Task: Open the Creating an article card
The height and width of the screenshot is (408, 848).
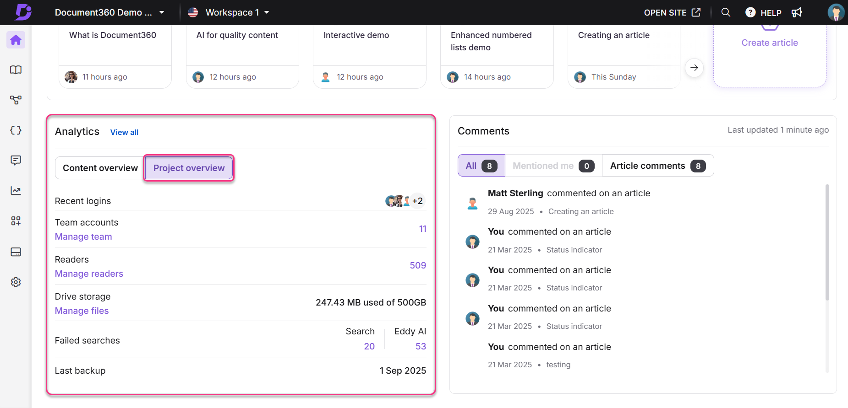Action: [x=624, y=57]
